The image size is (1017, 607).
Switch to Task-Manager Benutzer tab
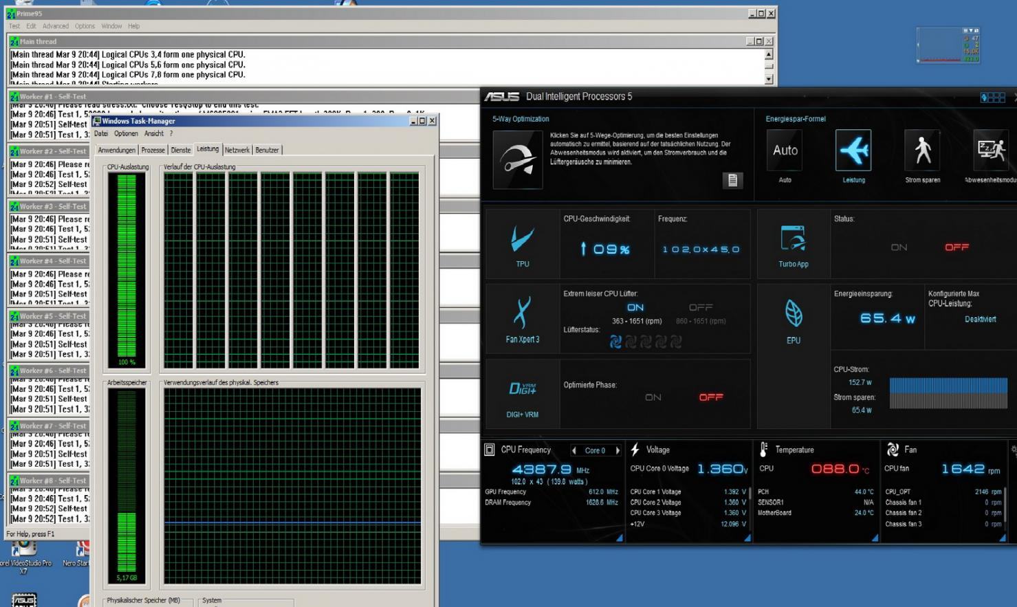267,150
